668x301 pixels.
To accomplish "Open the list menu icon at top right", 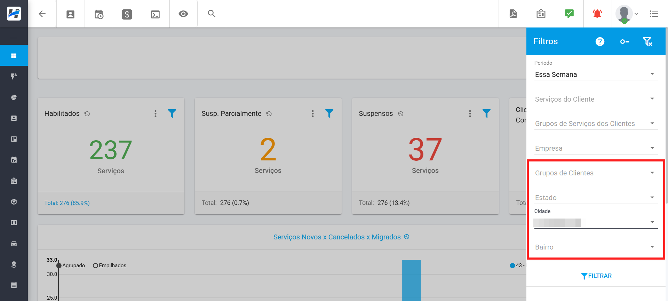I will pos(654,14).
